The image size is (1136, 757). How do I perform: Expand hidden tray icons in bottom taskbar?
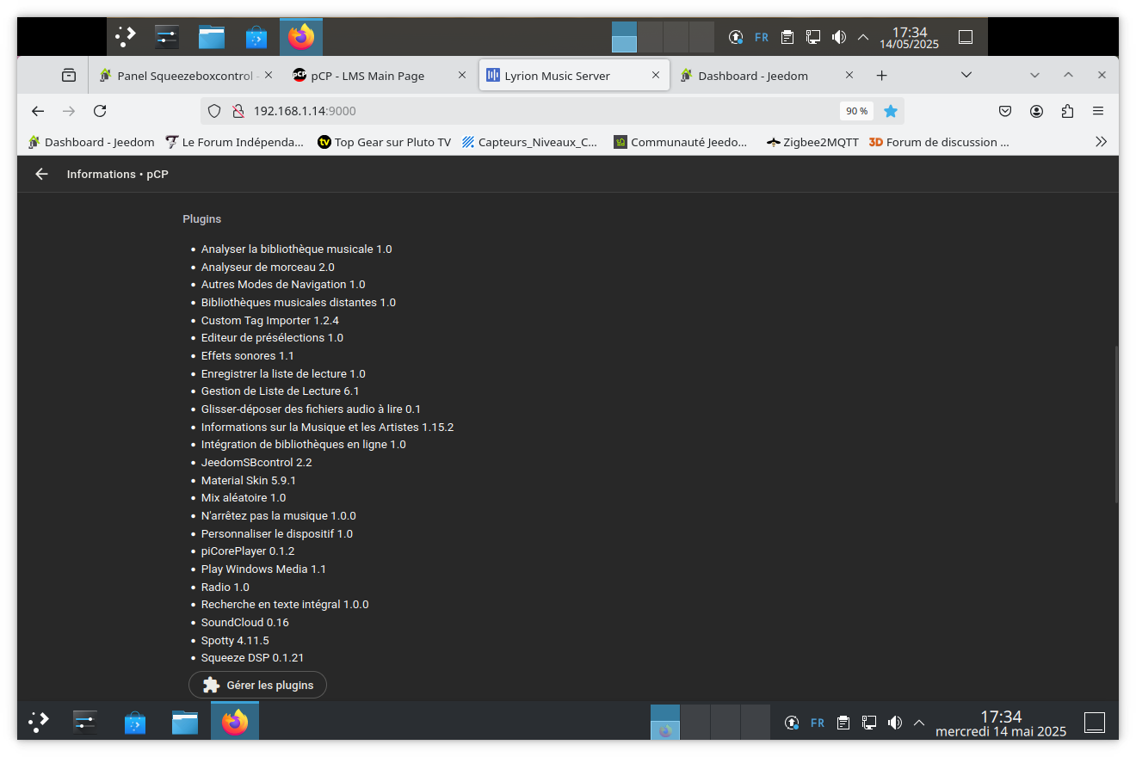point(919,723)
